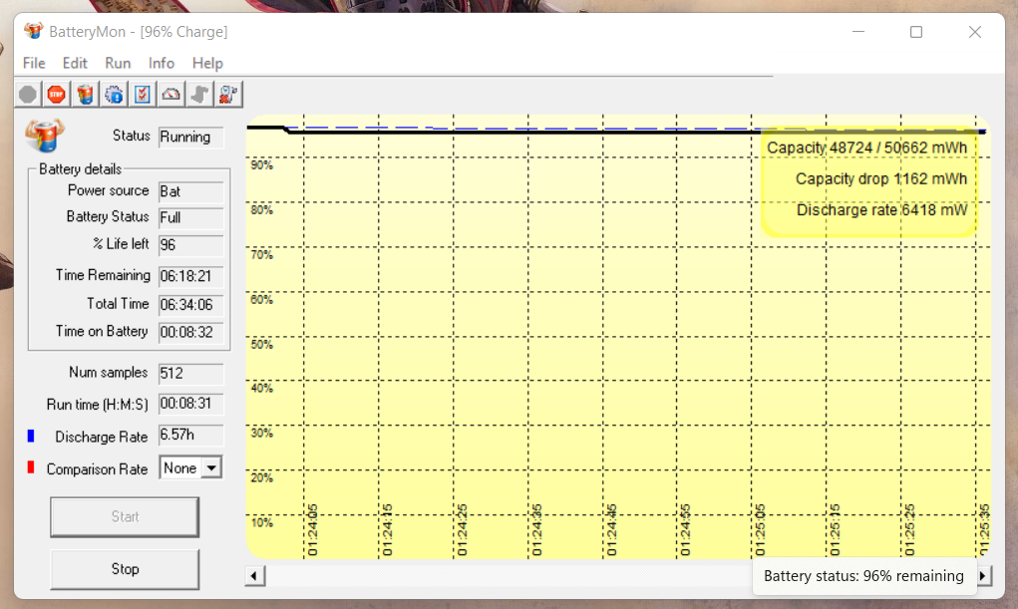Click the Capacity drop 1162 mWh text
1018x609 pixels.
point(881,179)
